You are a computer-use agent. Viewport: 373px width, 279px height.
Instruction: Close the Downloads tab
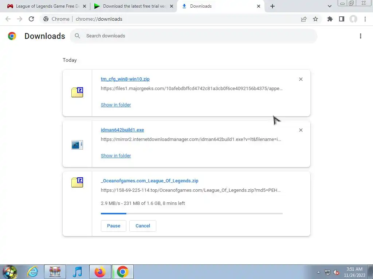(x=259, y=6)
